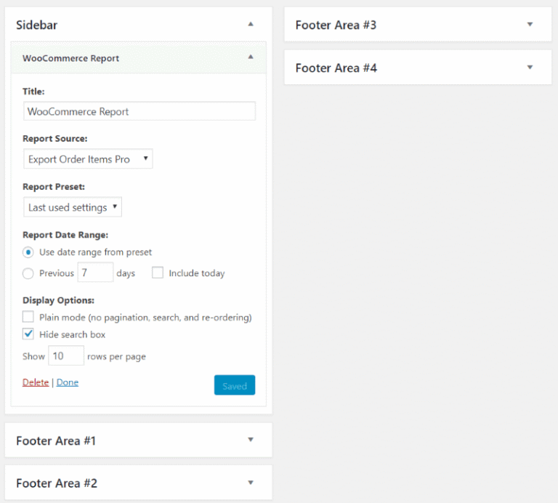The height and width of the screenshot is (503, 558).
Task: Open the Report Source dropdown
Action: click(88, 158)
